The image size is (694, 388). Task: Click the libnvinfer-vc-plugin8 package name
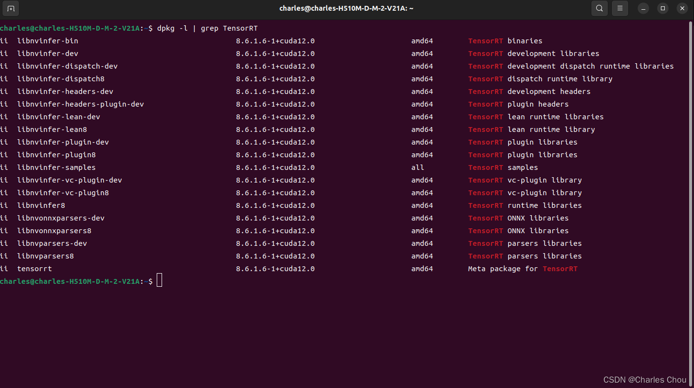point(63,193)
